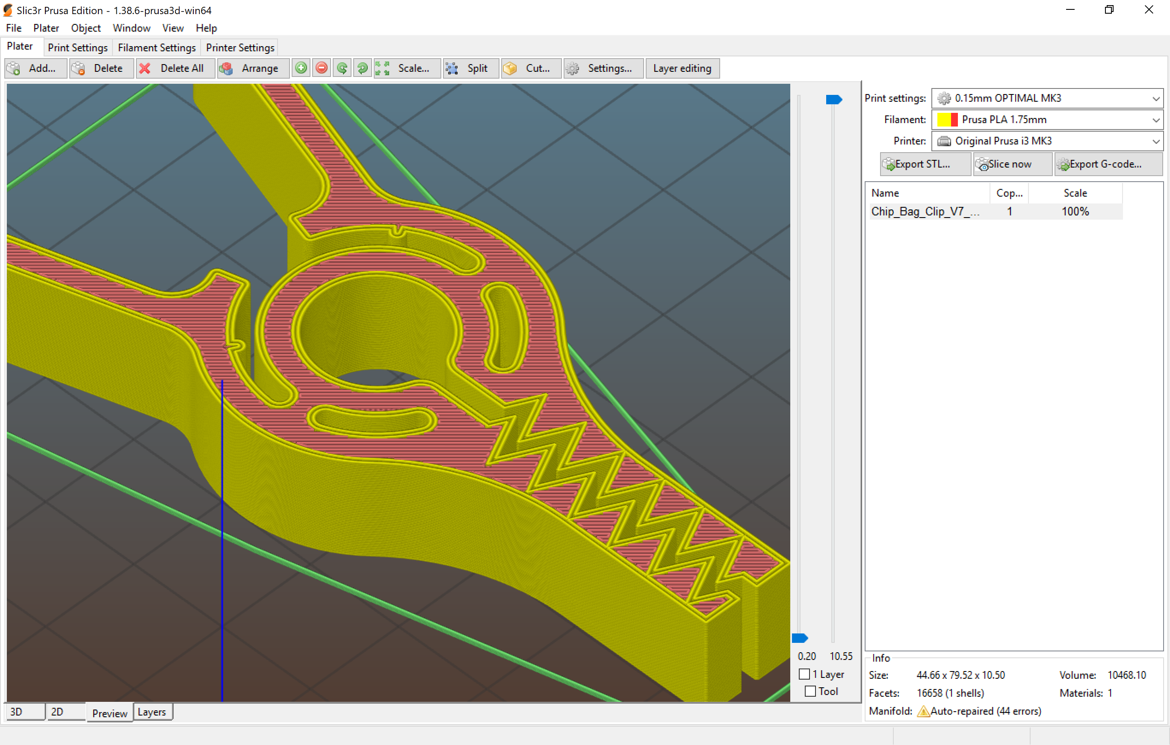Add another copy with green plus icon

pyautogui.click(x=301, y=68)
